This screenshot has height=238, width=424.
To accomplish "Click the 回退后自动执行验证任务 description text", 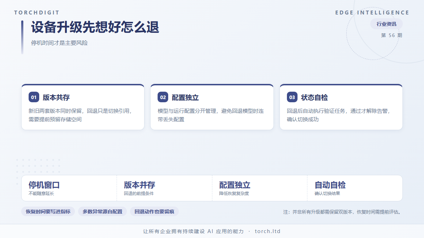I will (340, 115).
